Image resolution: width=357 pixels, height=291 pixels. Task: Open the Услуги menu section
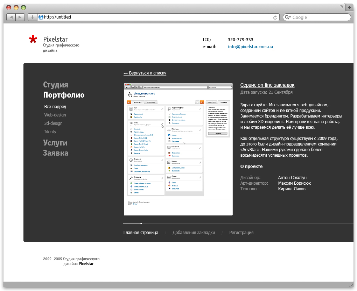(55, 143)
